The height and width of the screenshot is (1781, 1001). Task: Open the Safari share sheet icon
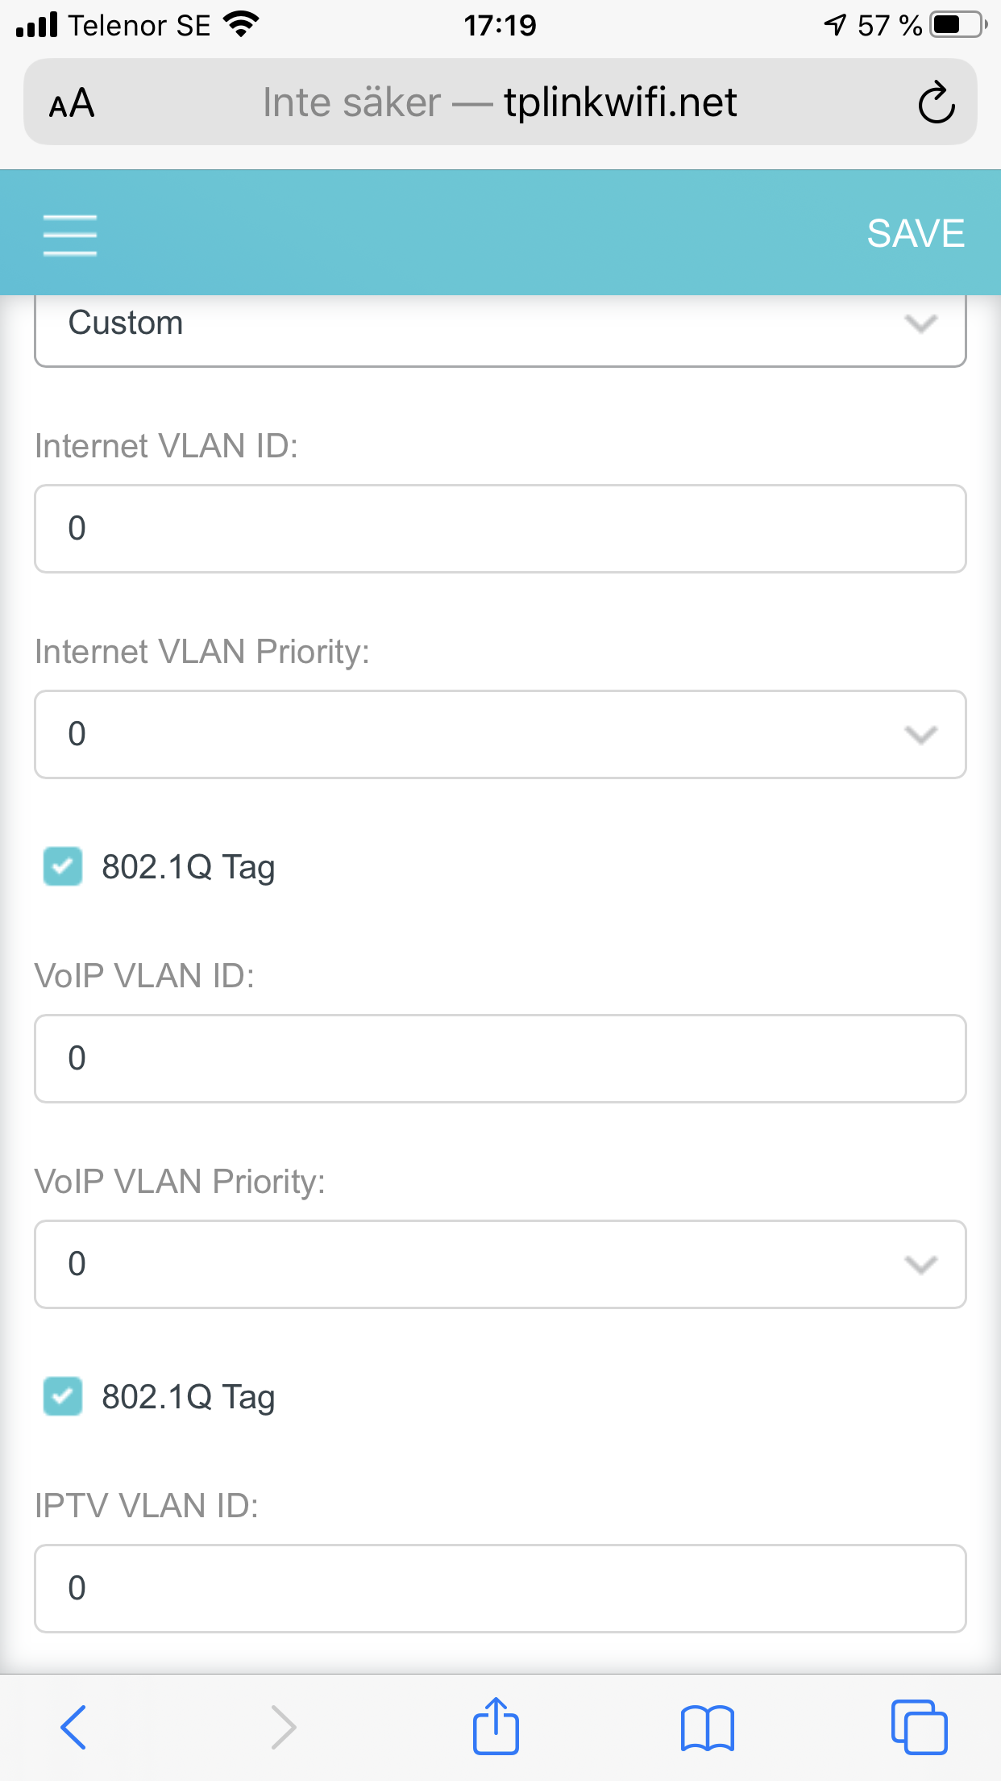click(x=496, y=1726)
